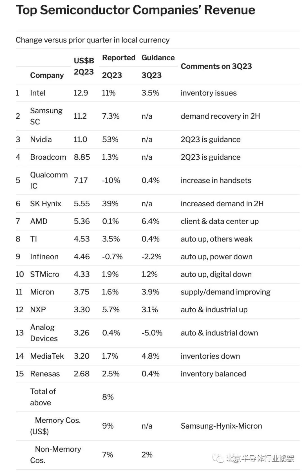
Task: Click Infineon's -2.2% guidance value
Action: pos(151,257)
